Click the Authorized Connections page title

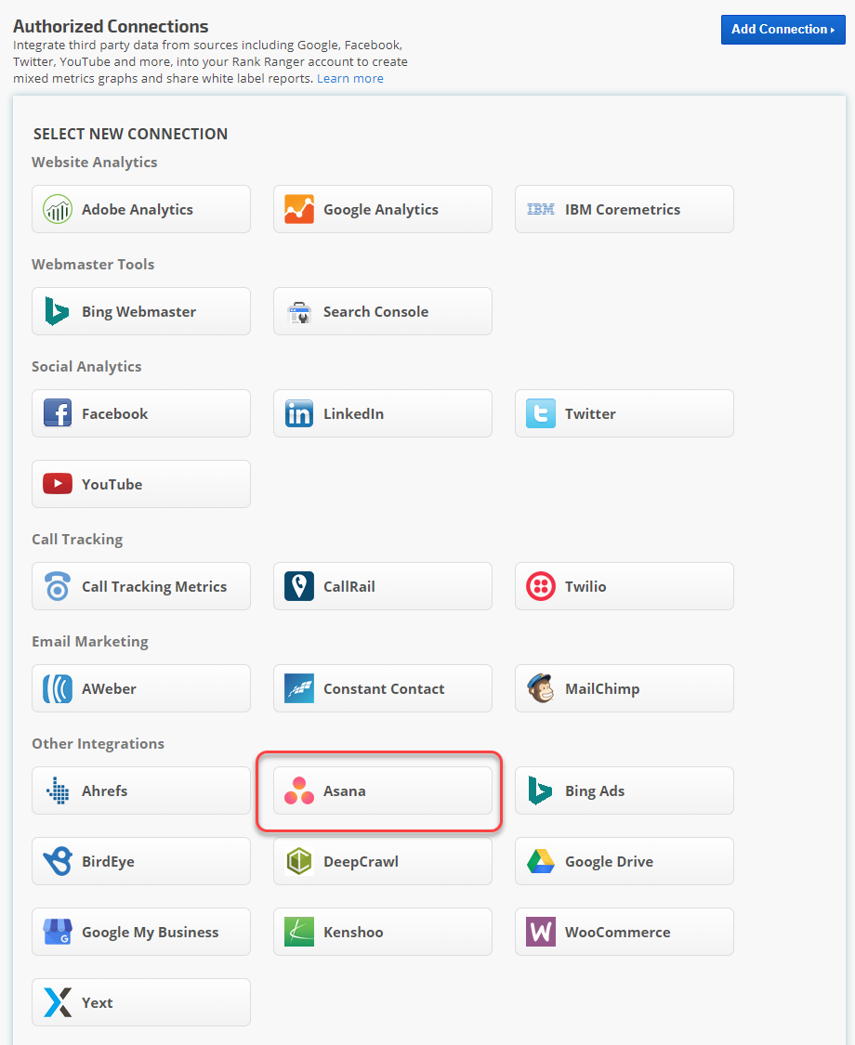[111, 26]
